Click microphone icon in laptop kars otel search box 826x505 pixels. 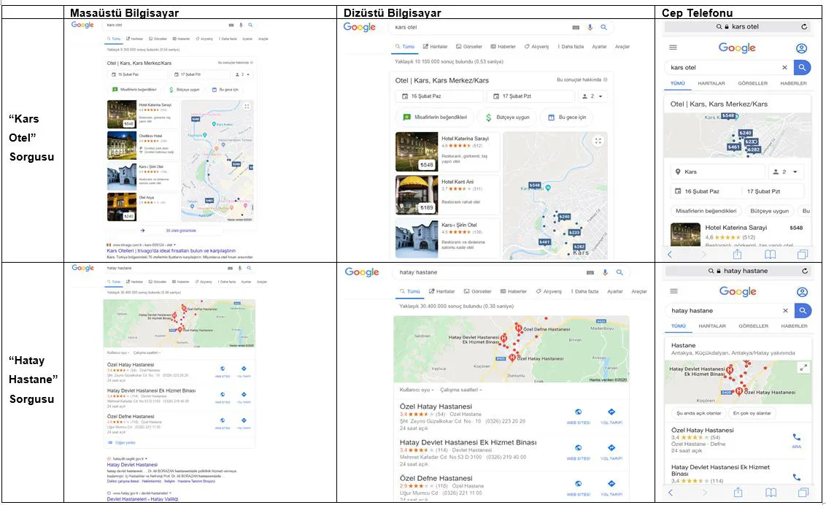(x=590, y=28)
